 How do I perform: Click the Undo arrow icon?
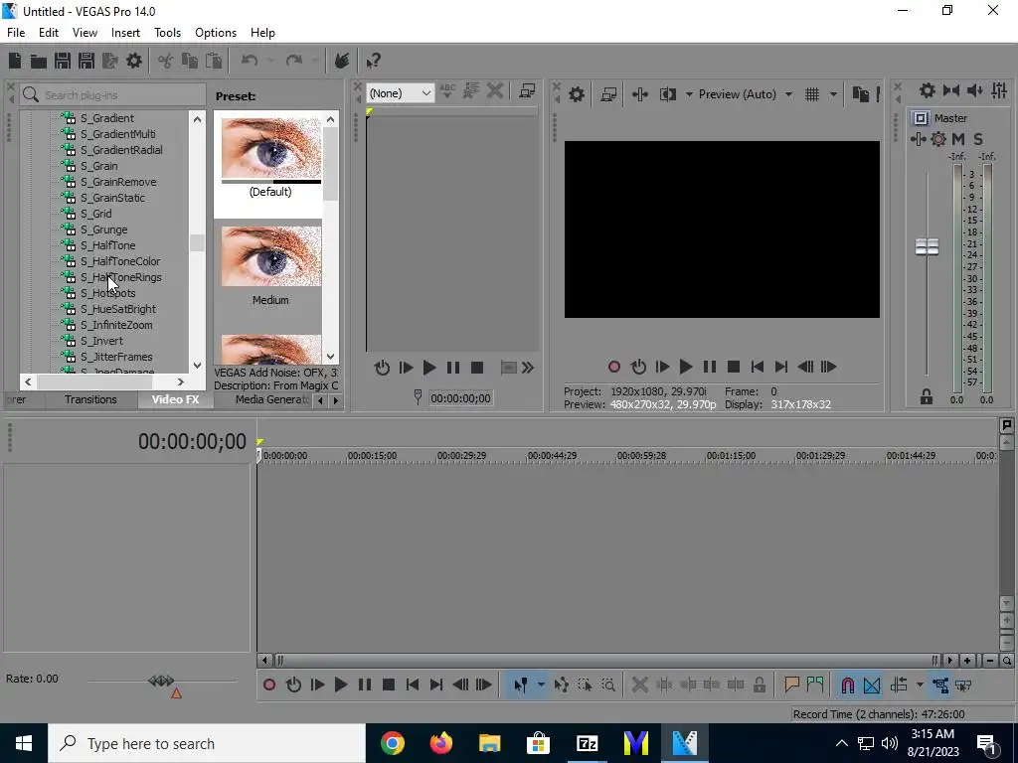point(250,61)
